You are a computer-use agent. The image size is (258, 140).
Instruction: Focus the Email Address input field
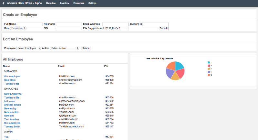[115, 24]
